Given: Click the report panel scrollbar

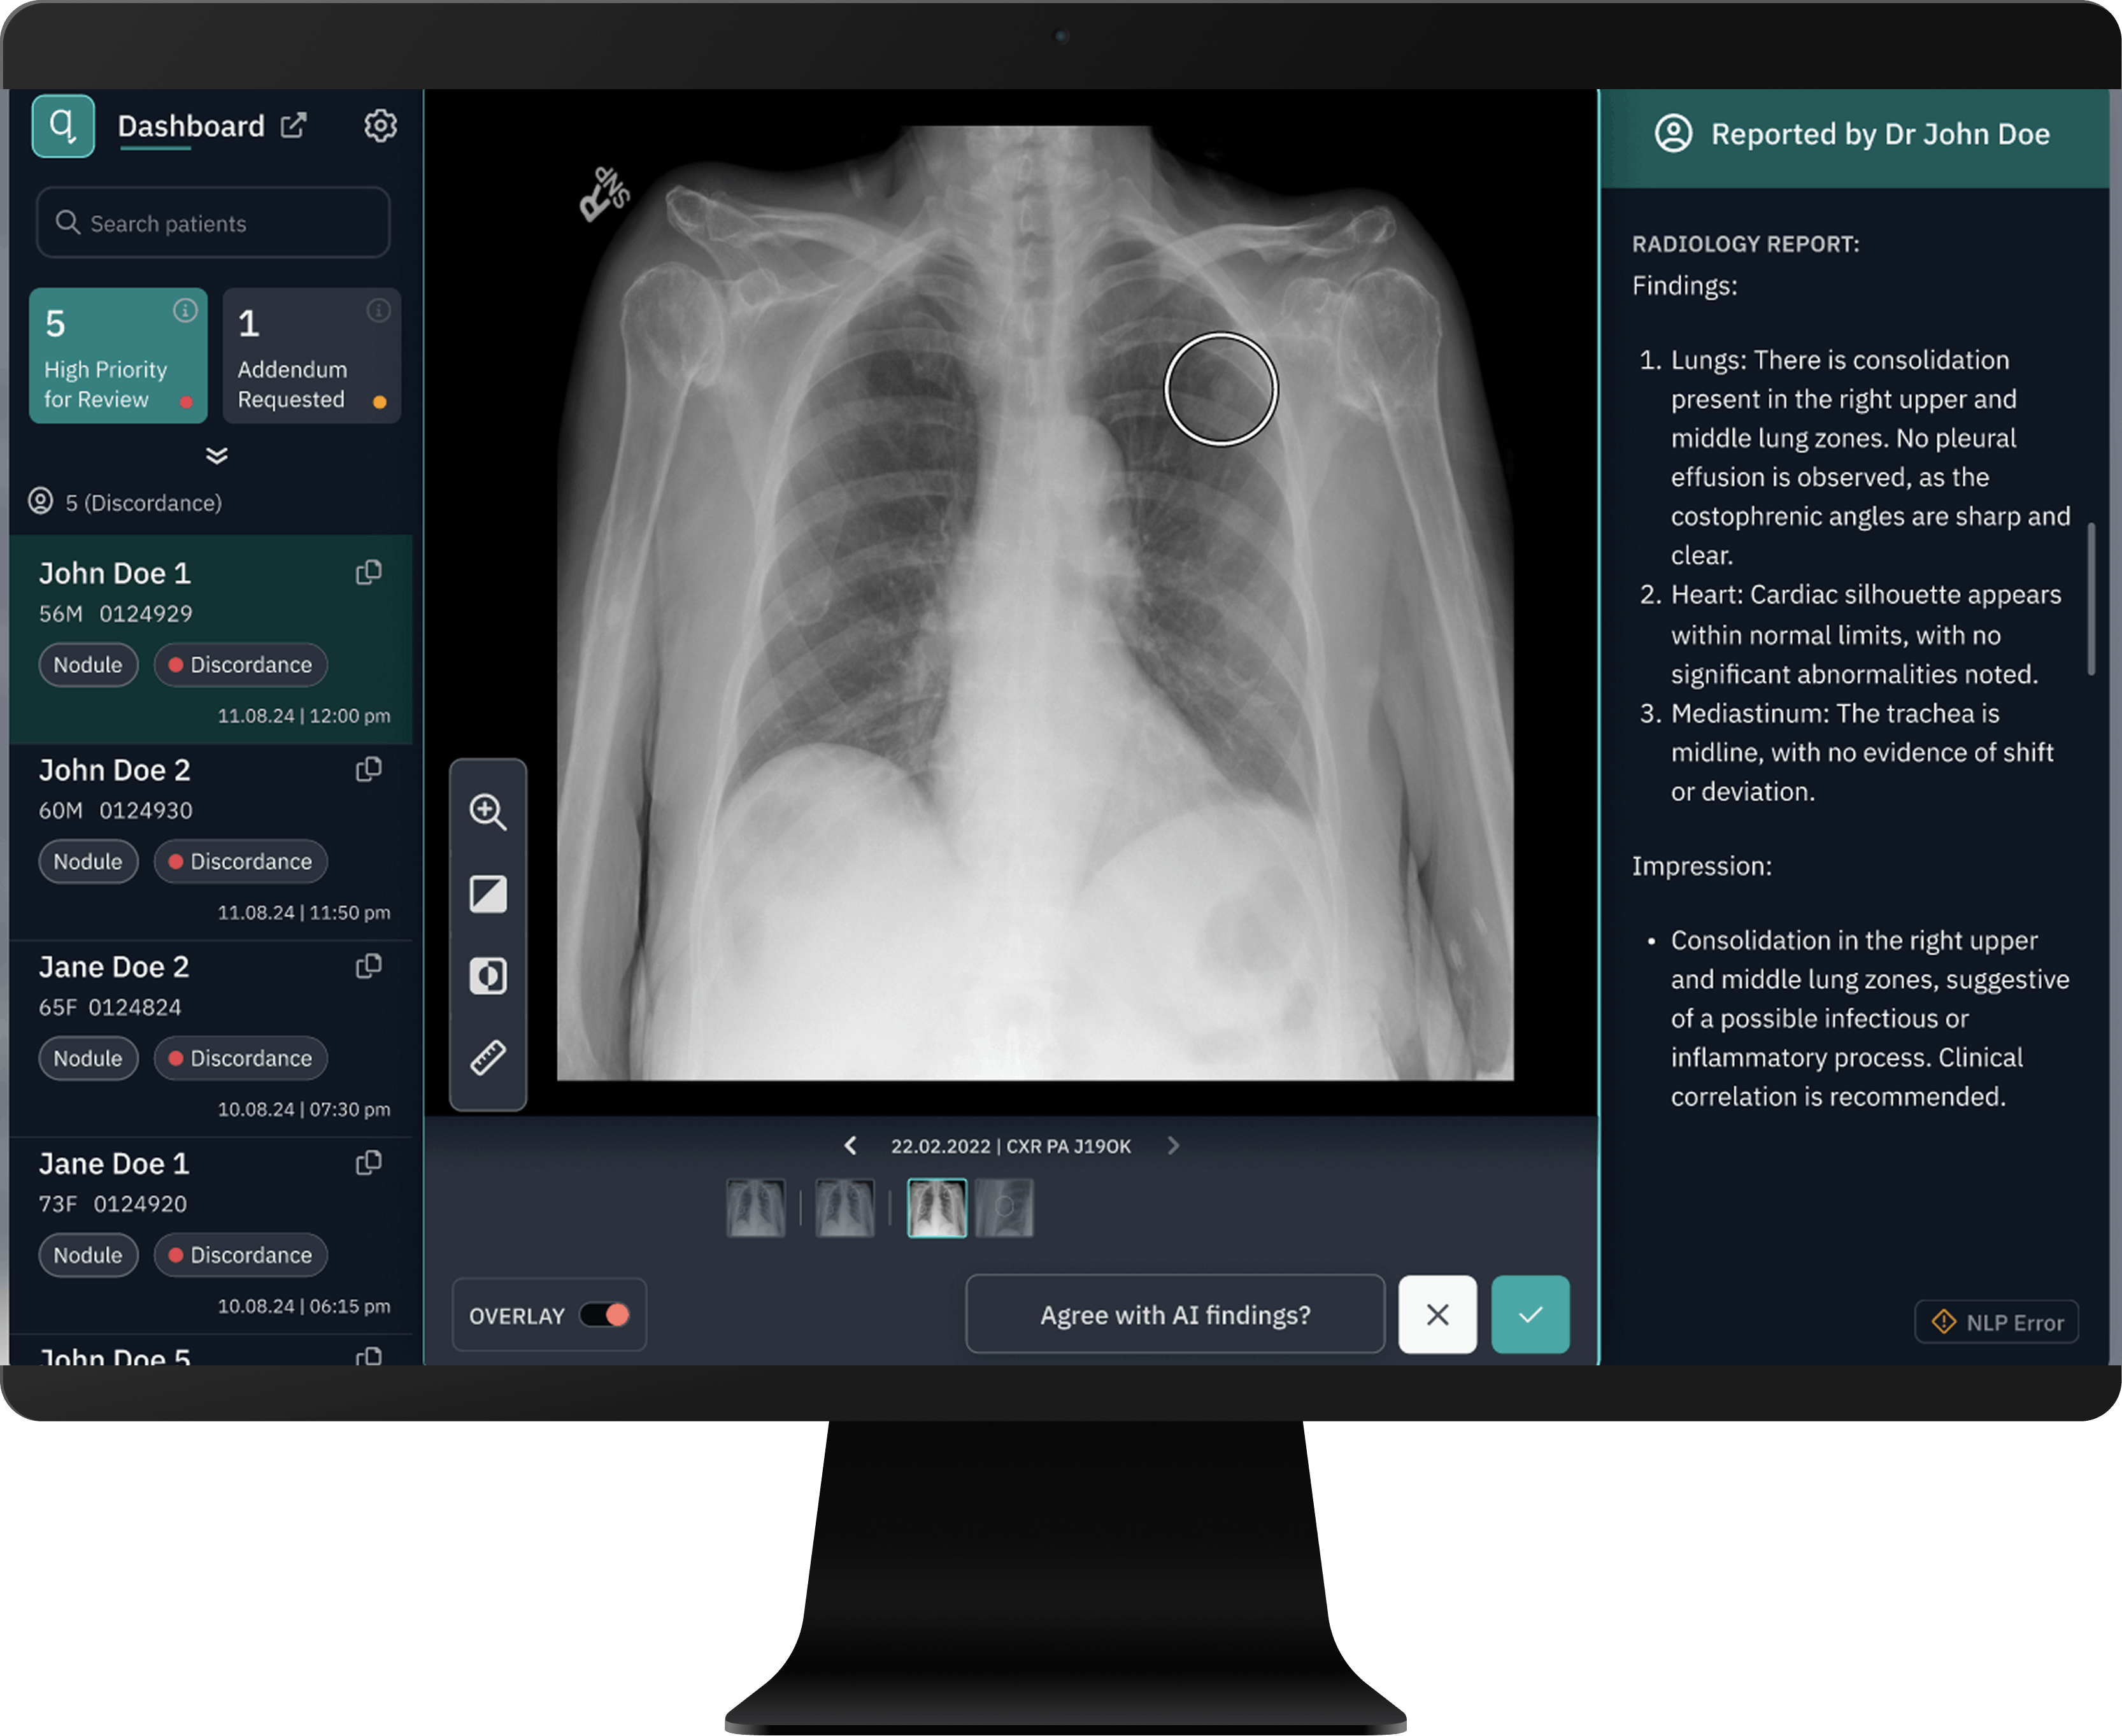Looking at the screenshot, I should 2090,598.
